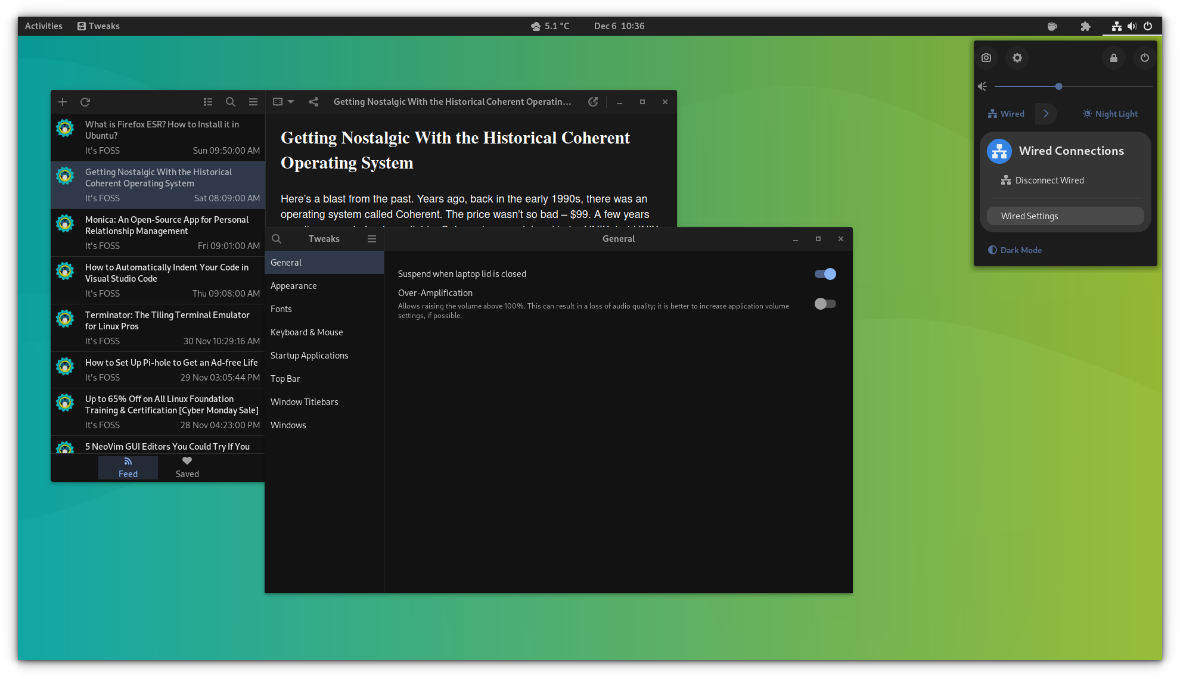Click the Wired Connections network icon

tap(999, 151)
